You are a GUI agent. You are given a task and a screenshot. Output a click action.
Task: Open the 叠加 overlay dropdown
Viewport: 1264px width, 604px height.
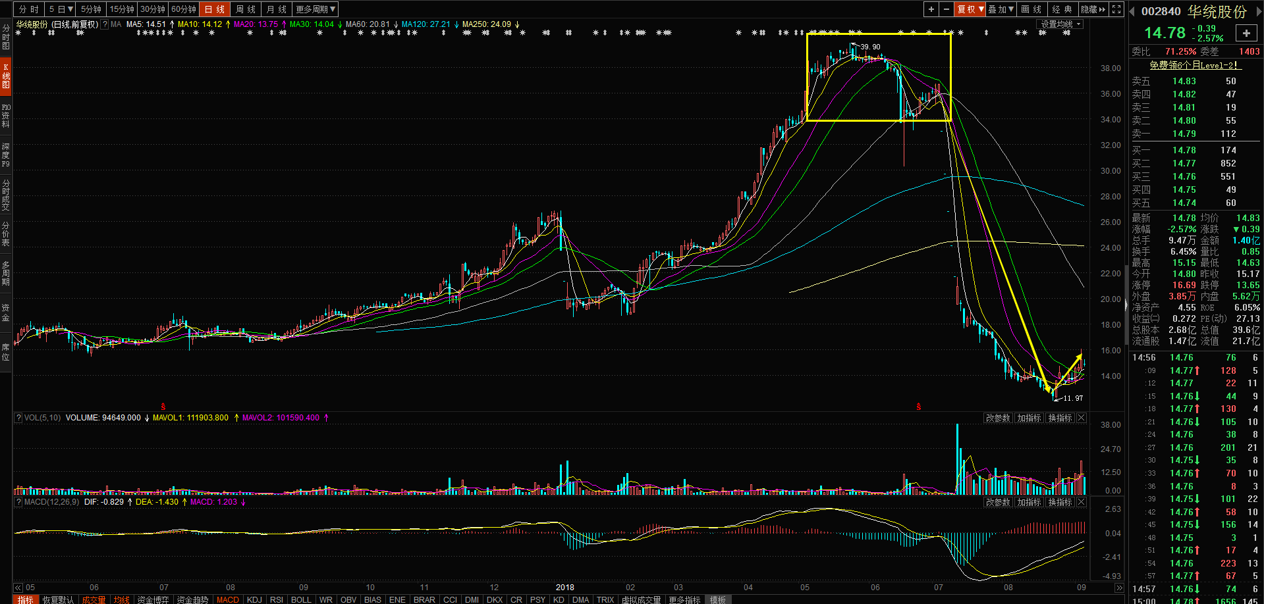click(1001, 9)
